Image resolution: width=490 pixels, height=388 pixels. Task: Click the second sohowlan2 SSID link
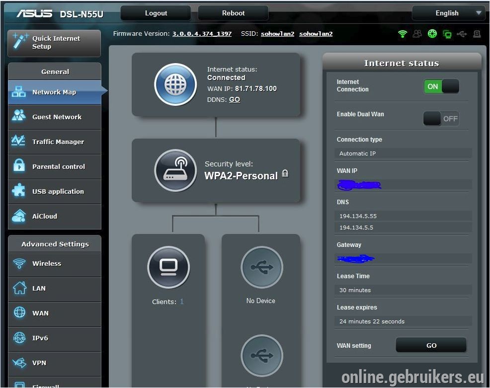316,34
